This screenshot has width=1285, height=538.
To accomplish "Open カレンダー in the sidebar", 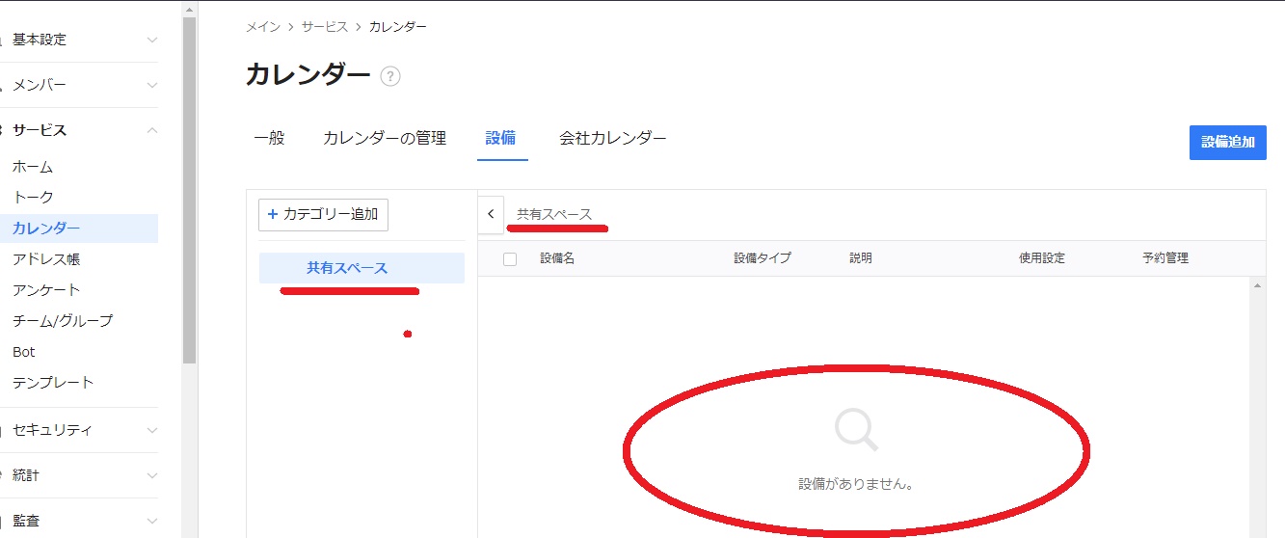I will pyautogui.click(x=79, y=229).
